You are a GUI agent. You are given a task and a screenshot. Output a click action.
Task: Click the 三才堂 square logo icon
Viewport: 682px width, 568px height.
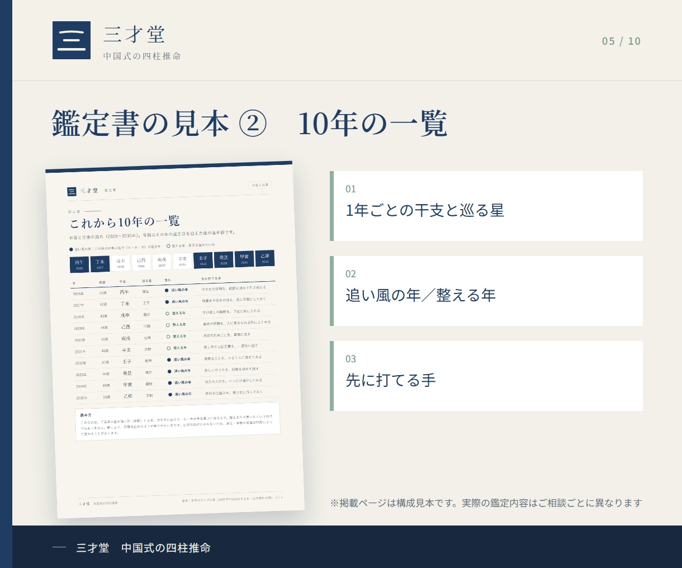click(x=72, y=40)
